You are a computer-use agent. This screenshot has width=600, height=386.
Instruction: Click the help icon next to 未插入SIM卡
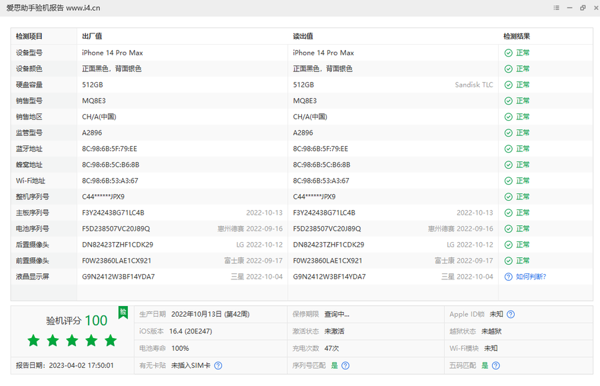click(218, 366)
